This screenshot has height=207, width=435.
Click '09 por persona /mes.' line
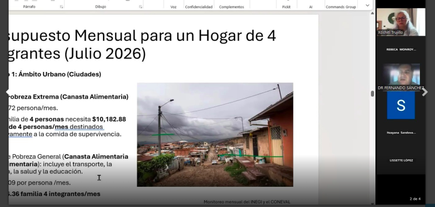39,183
